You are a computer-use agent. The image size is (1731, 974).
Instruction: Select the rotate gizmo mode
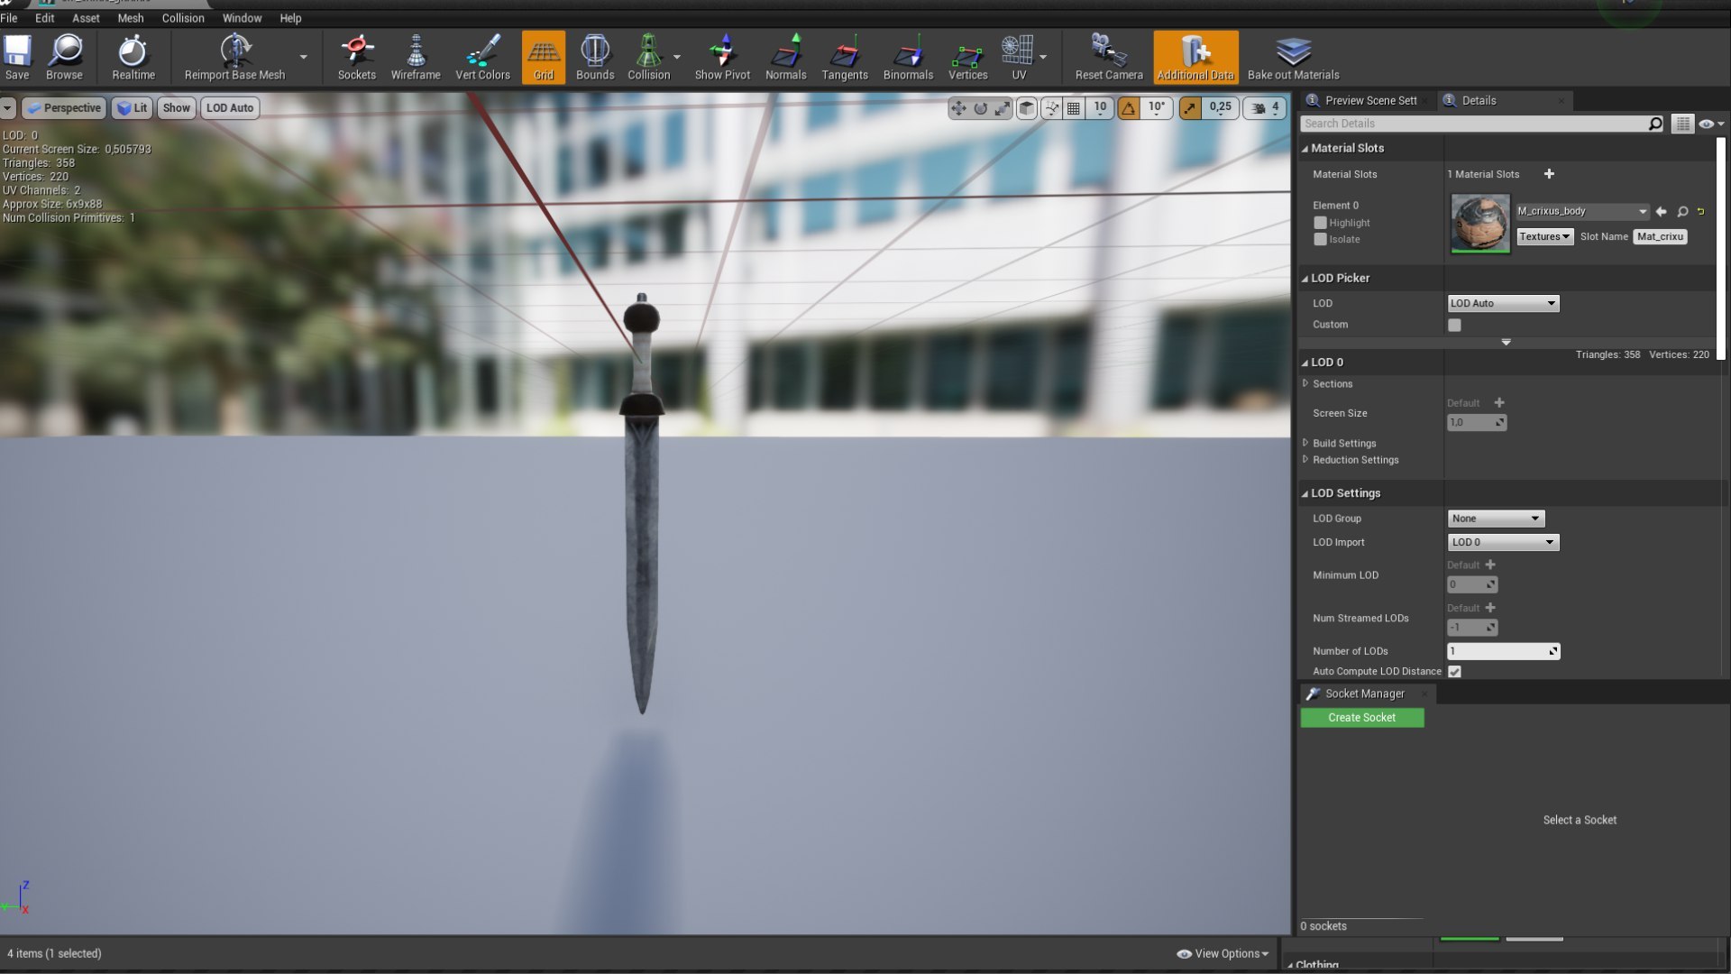[981, 108]
